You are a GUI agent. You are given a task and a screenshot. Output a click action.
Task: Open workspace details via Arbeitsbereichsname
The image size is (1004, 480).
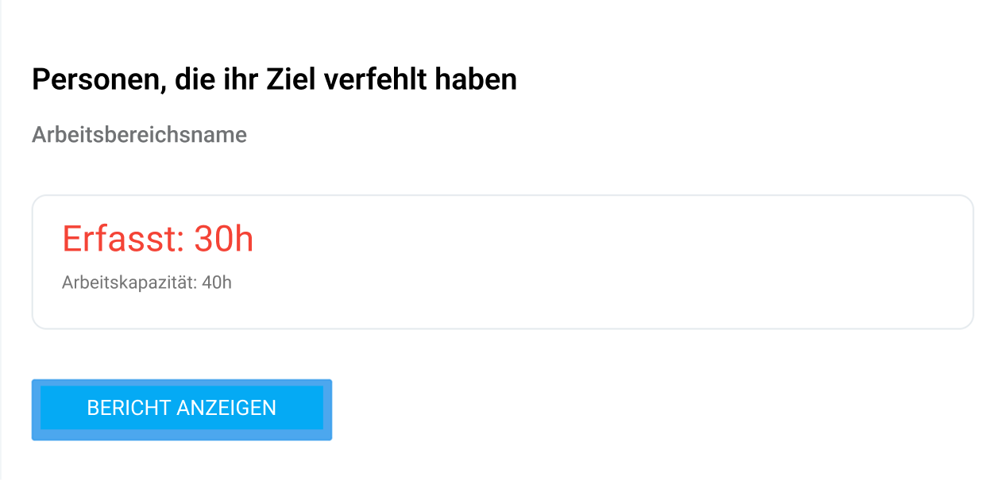139,135
